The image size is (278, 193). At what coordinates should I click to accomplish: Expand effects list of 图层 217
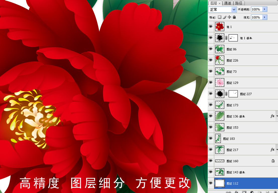(x=277, y=150)
